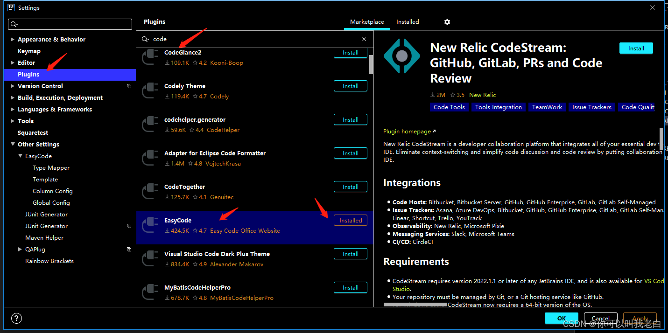Install Adapter for Eclipse Code Formatter

pos(351,153)
